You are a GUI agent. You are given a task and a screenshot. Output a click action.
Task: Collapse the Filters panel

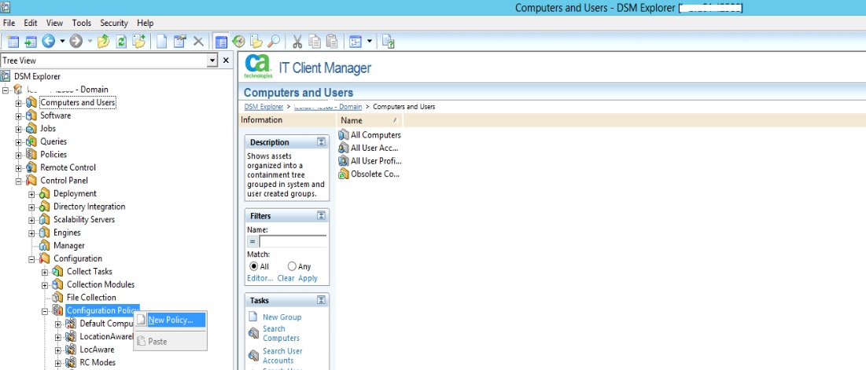coord(321,216)
